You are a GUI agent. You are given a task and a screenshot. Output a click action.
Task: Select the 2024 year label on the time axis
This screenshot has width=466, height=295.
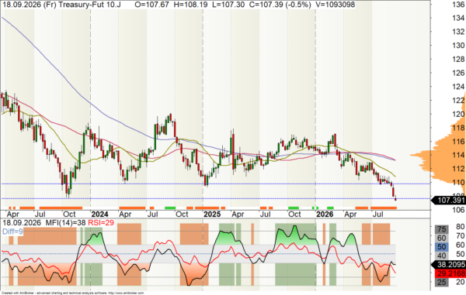(x=99, y=214)
